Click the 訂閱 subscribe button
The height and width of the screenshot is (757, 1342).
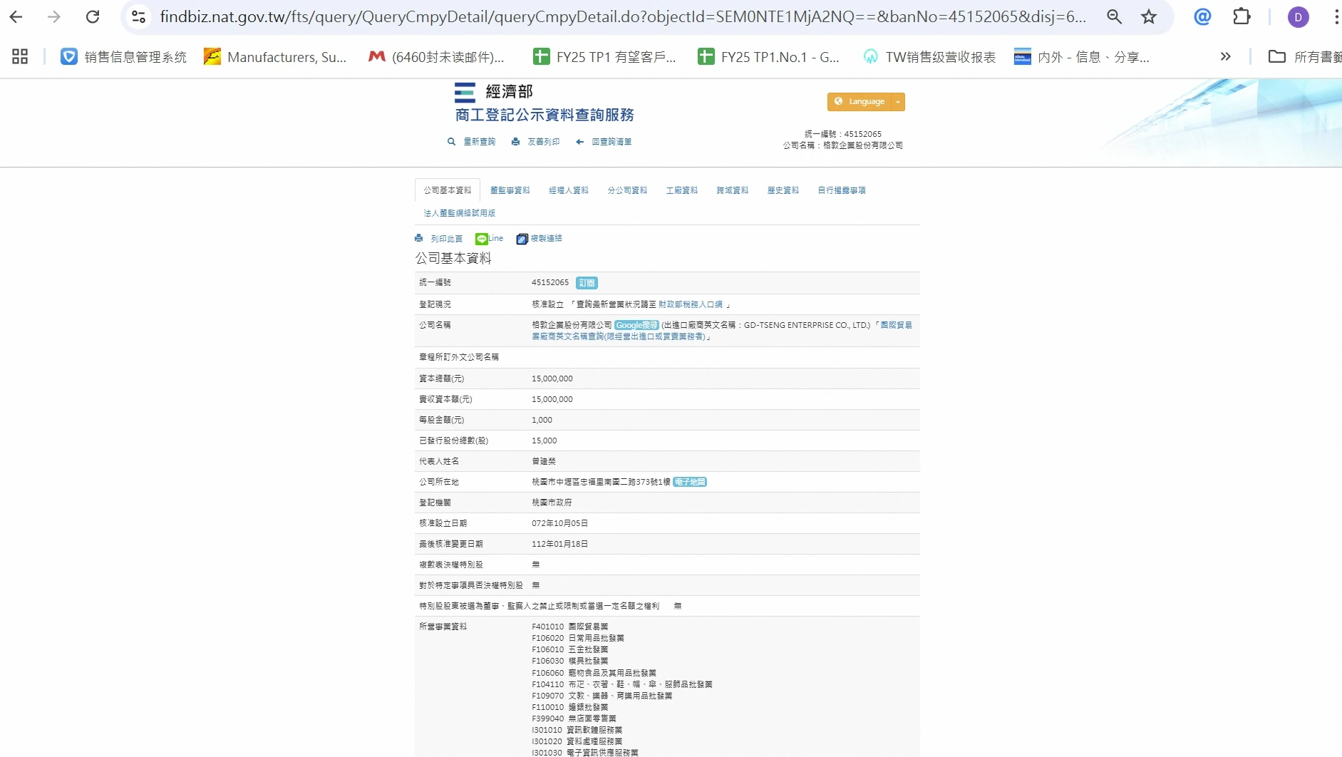[587, 283]
